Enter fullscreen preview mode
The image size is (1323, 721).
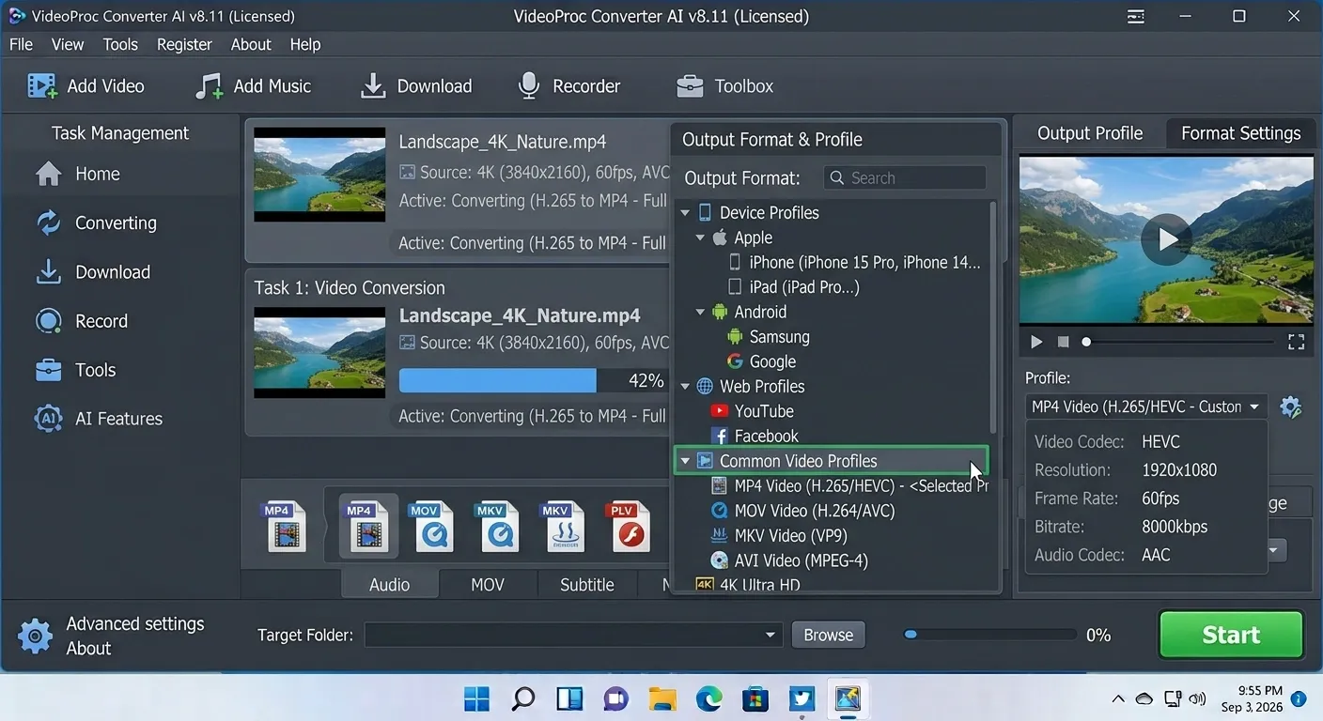pos(1296,342)
